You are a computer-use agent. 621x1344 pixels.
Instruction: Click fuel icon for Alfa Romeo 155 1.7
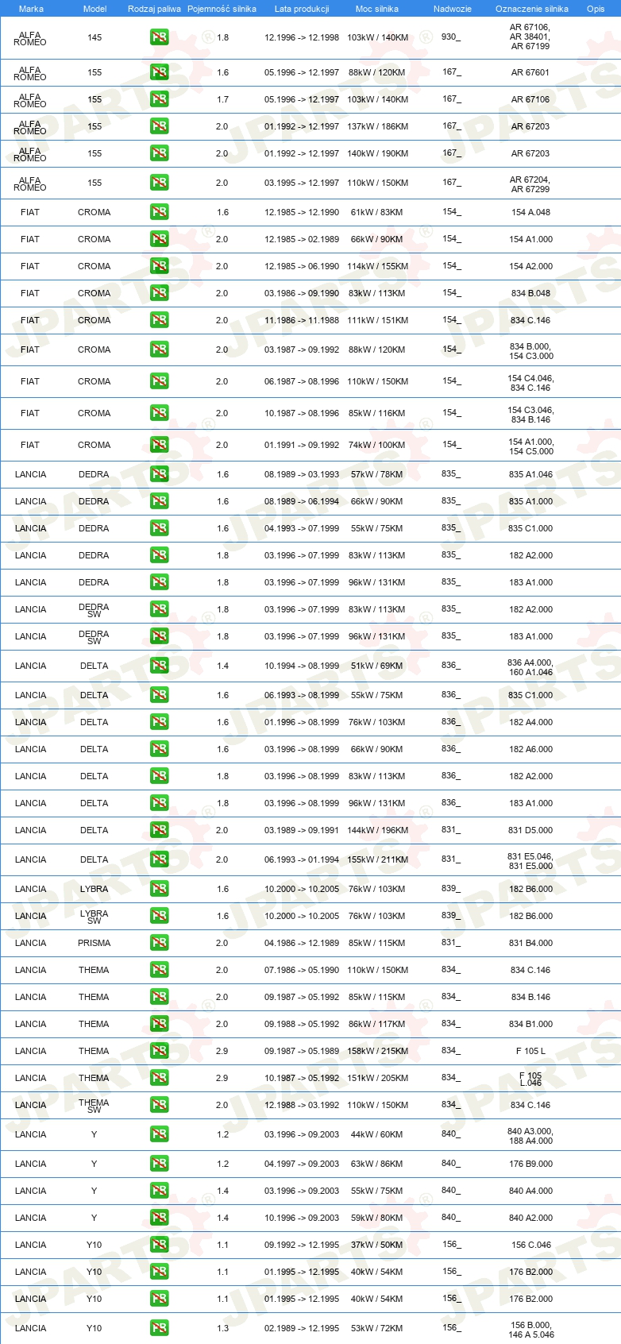[160, 99]
